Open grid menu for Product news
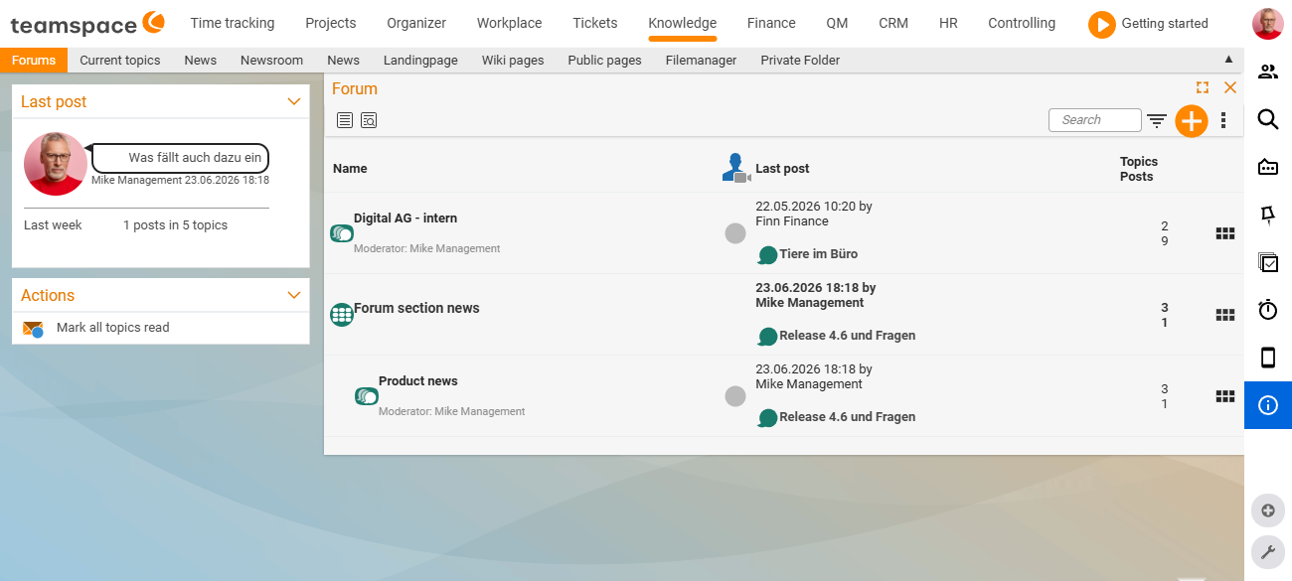 pyautogui.click(x=1225, y=396)
